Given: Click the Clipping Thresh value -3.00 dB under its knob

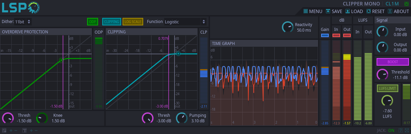Looking at the screenshot, I should click(x=164, y=121).
